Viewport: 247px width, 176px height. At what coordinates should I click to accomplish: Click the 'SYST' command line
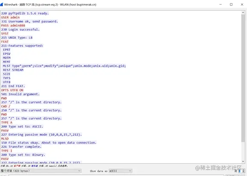[5, 33]
